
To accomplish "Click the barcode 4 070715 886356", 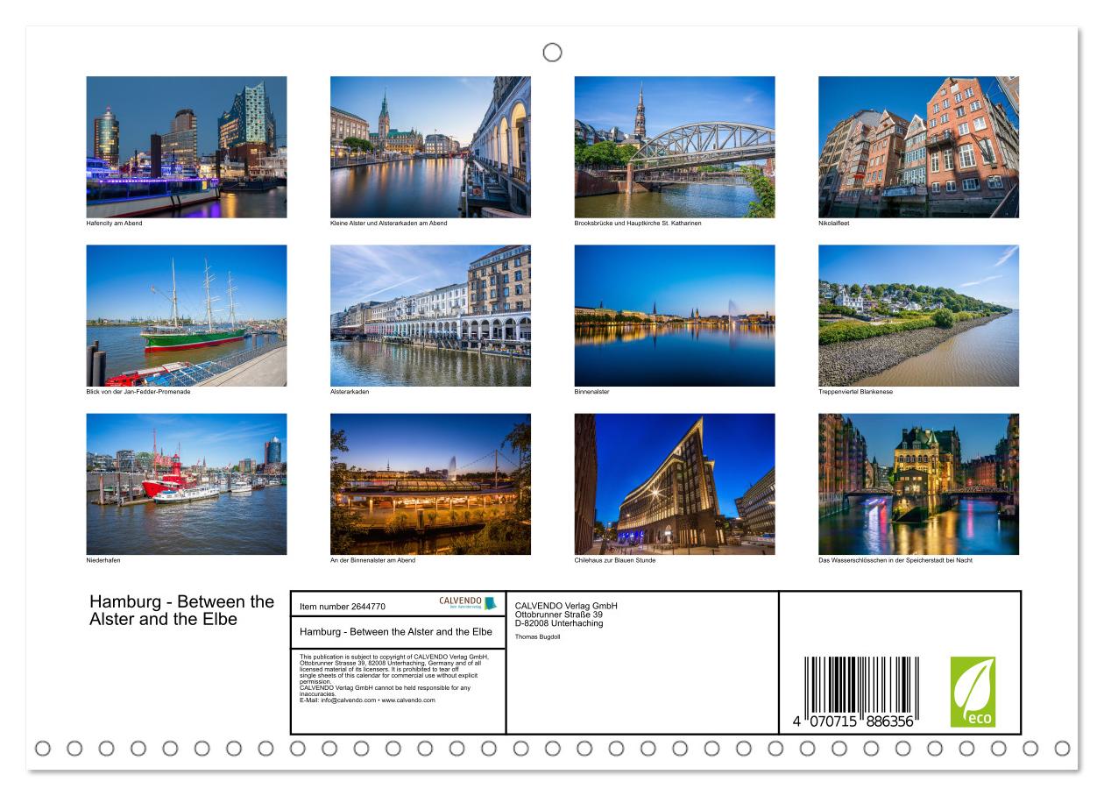I will point(854,693).
